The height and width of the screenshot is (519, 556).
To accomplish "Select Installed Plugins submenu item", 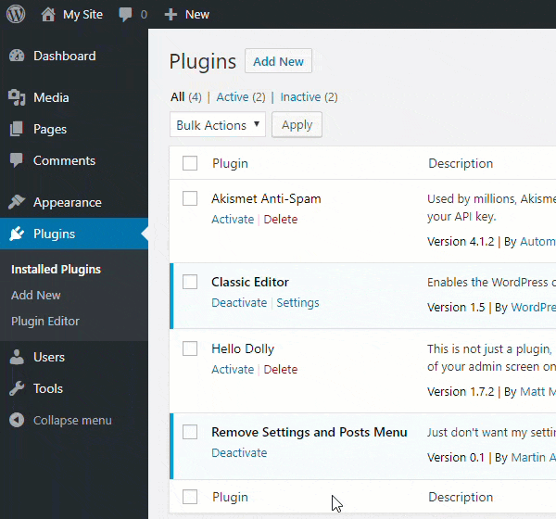I will click(x=56, y=270).
